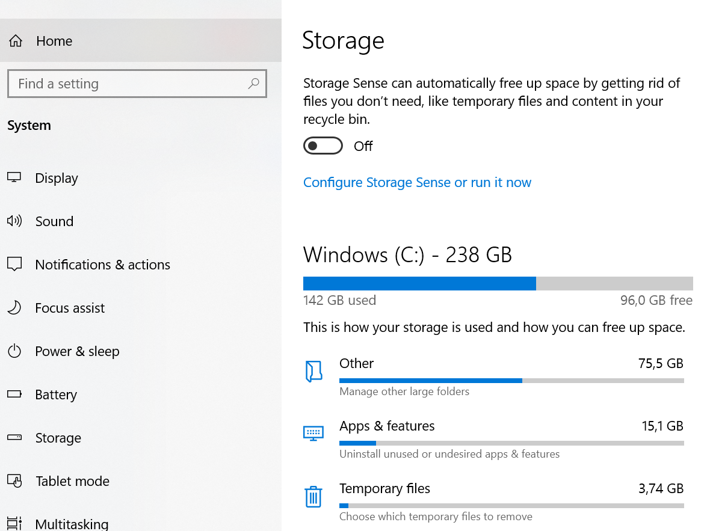The width and height of the screenshot is (710, 531).
Task: Click the Tablet mode icon
Action: (14, 480)
